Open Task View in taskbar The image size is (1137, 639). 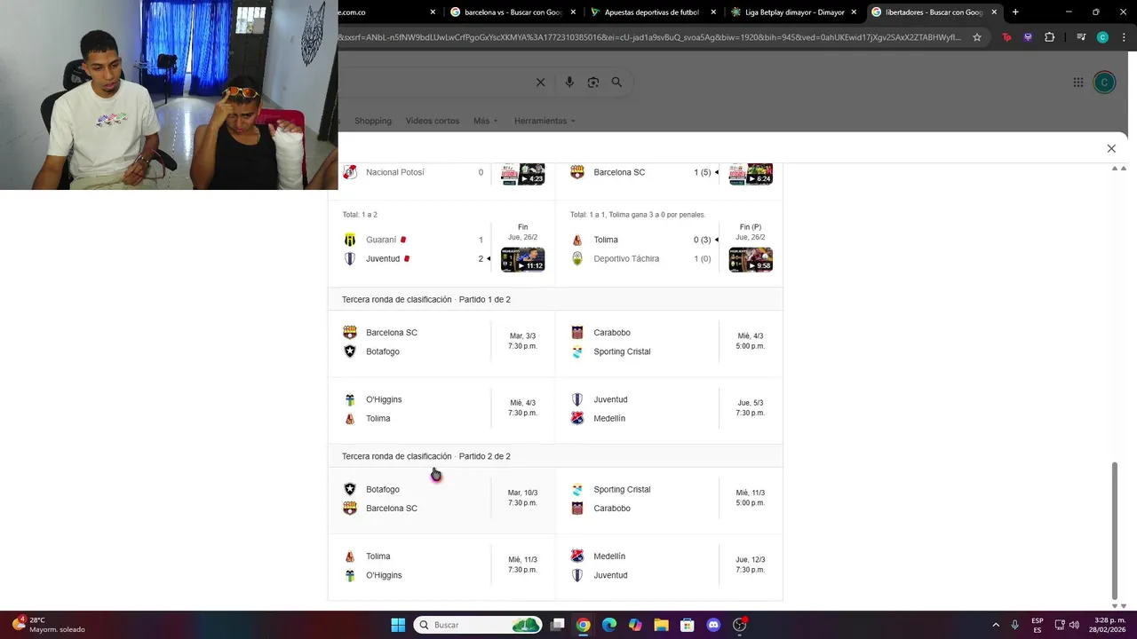click(x=557, y=625)
